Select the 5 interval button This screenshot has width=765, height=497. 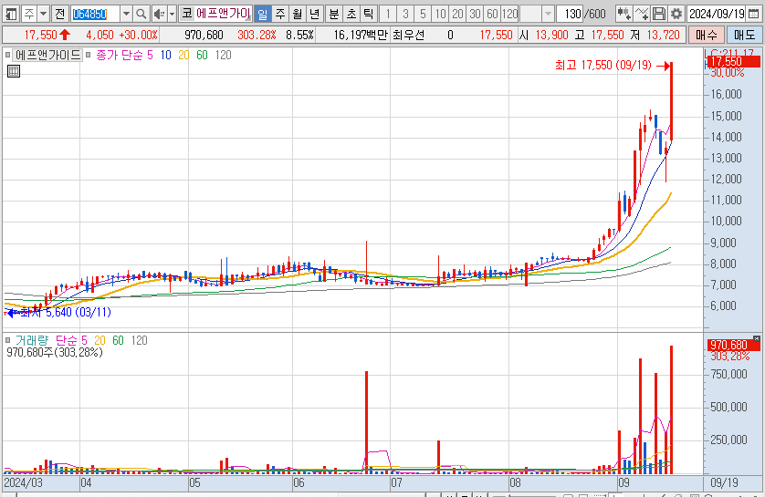(x=423, y=14)
